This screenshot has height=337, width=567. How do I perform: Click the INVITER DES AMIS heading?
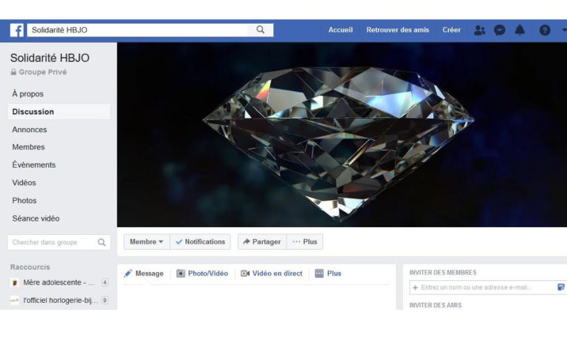click(x=436, y=305)
